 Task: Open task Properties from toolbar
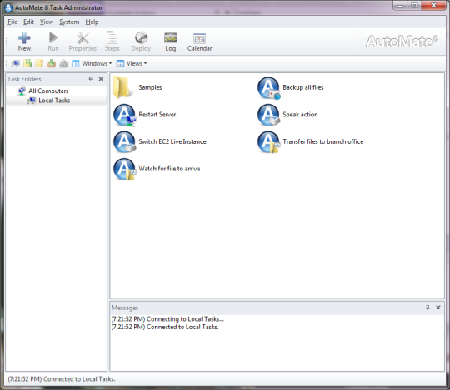[x=82, y=42]
